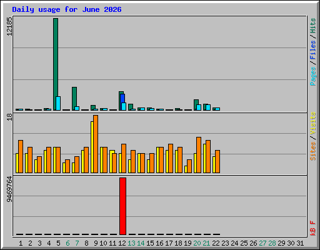
Task: Click the tall green Hits bar for day 5
Action: tap(56, 64)
